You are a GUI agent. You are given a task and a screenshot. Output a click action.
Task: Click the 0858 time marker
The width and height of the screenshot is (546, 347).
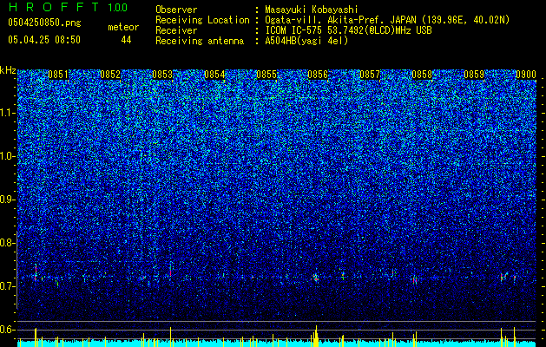pyautogui.click(x=422, y=75)
